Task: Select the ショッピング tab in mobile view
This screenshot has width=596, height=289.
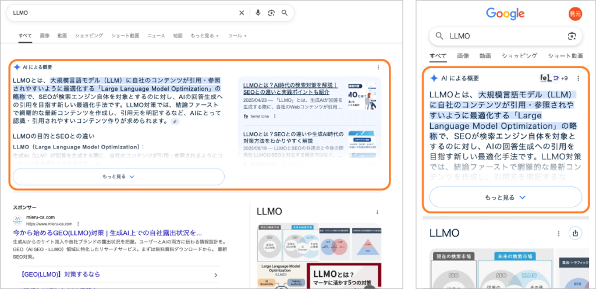Action: point(519,56)
